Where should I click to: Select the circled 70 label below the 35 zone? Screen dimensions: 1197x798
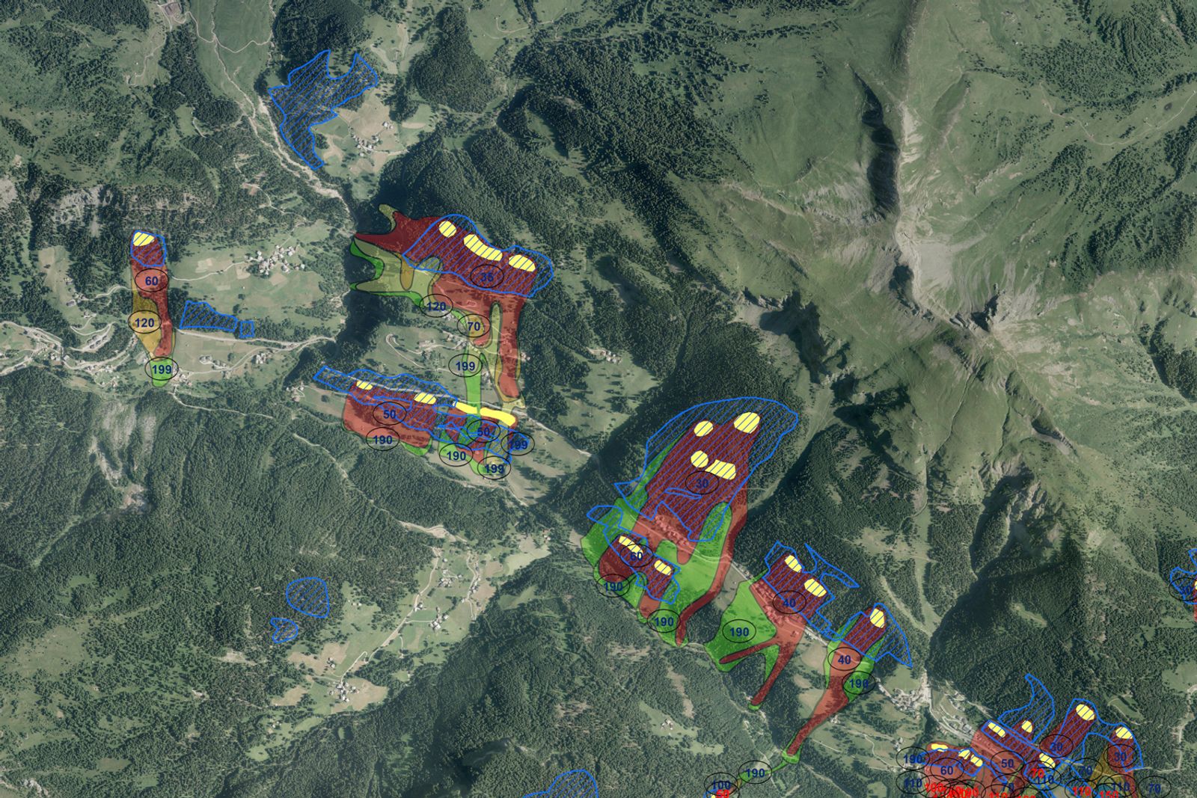pos(474,326)
